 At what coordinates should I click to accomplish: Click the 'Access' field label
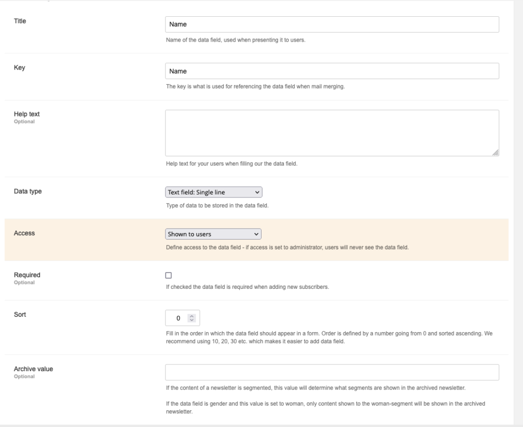pos(24,233)
